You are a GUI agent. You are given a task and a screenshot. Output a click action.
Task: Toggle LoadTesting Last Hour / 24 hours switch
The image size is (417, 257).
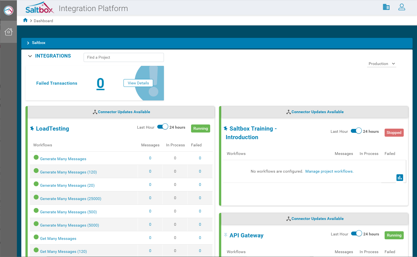[x=163, y=127]
